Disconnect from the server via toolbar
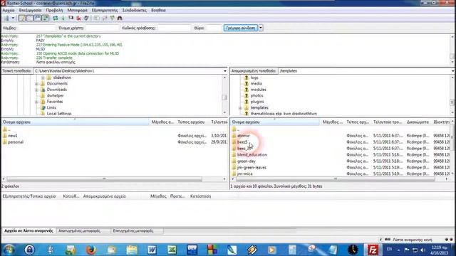The width and height of the screenshot is (456, 256). 78,18
